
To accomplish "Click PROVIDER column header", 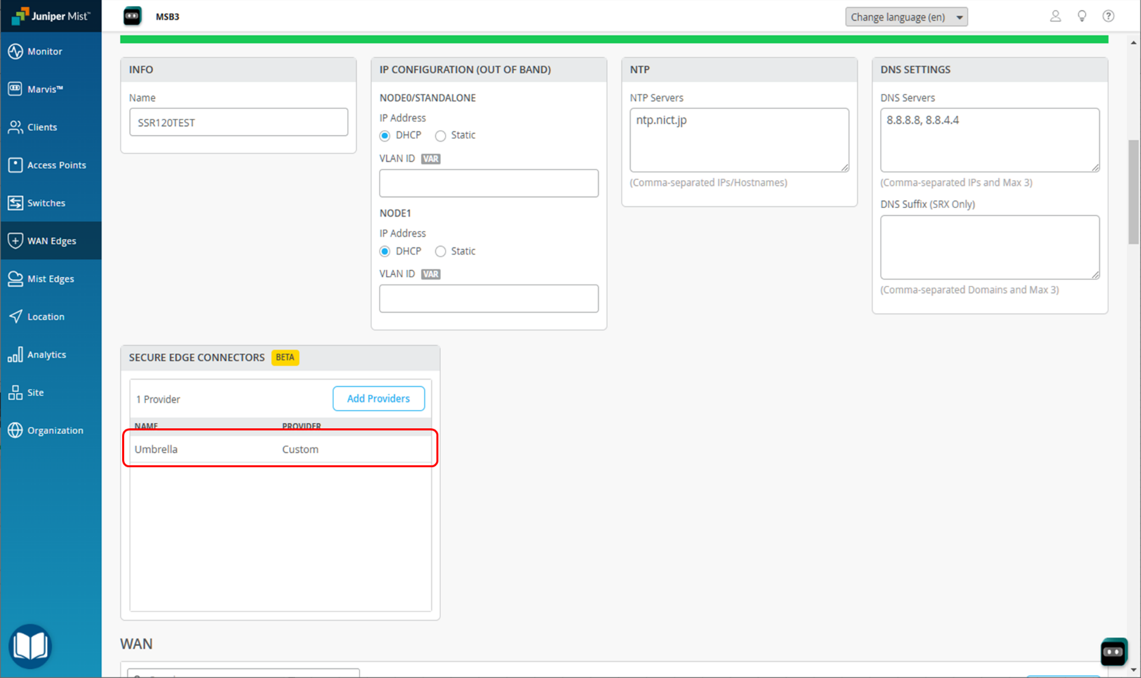I will tap(302, 426).
